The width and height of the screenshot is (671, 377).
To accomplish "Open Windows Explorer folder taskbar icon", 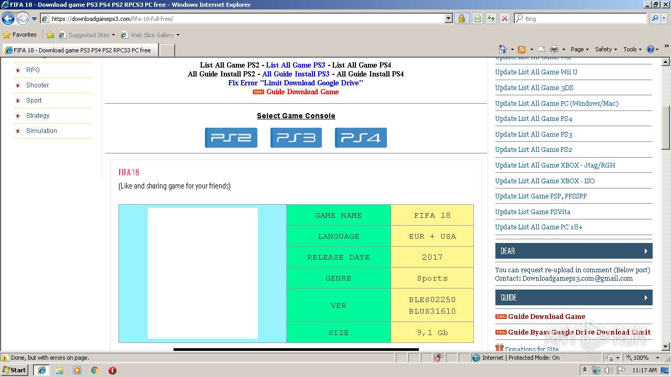I will (x=59, y=370).
